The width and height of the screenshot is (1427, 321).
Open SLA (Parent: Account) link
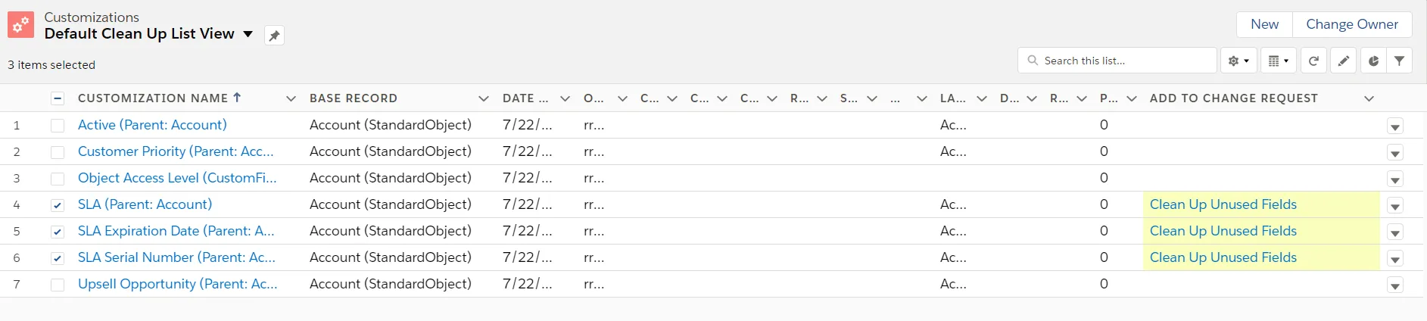click(x=145, y=204)
